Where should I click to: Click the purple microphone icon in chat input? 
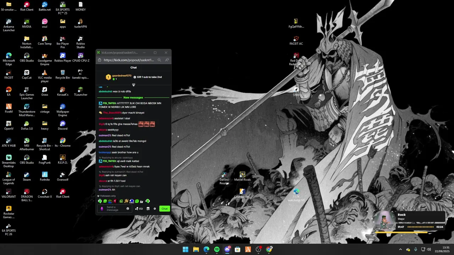[102, 209]
